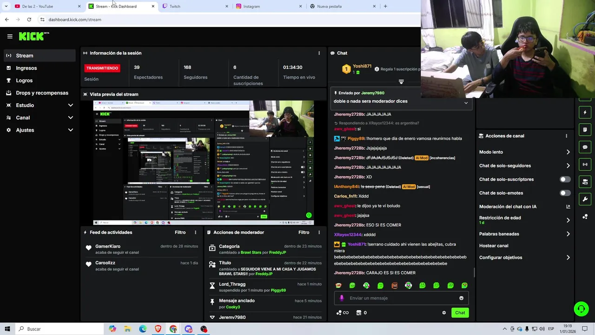Open the notes document icon in right sidebar
Viewport: 595px width, 335px height.
pyautogui.click(x=585, y=130)
